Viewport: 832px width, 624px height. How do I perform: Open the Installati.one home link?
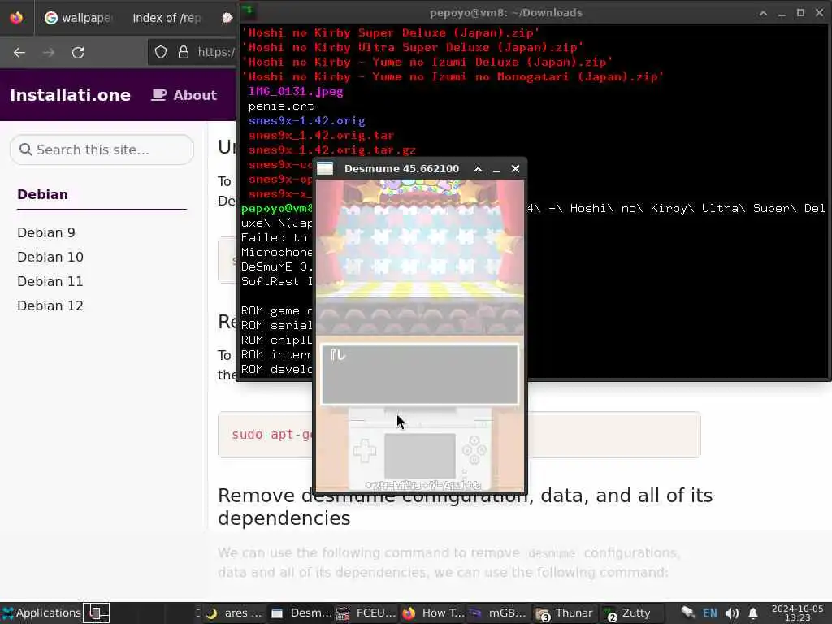click(70, 95)
